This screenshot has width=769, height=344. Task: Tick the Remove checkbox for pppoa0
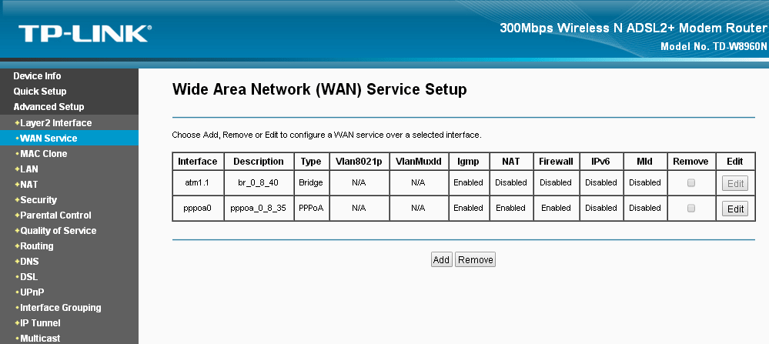tap(690, 208)
